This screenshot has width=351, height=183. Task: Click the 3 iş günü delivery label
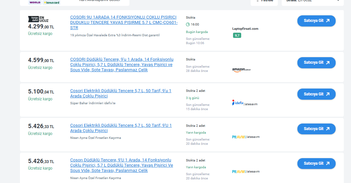pyautogui.click(x=192, y=98)
